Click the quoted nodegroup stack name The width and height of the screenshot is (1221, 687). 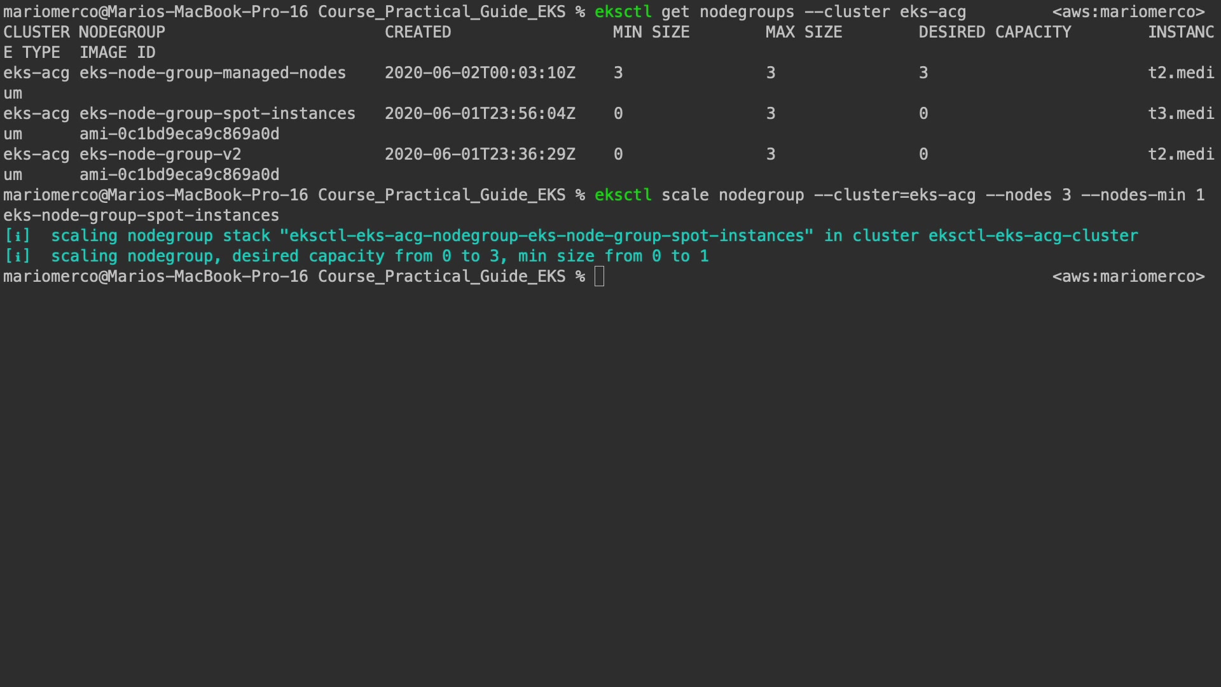tap(546, 236)
